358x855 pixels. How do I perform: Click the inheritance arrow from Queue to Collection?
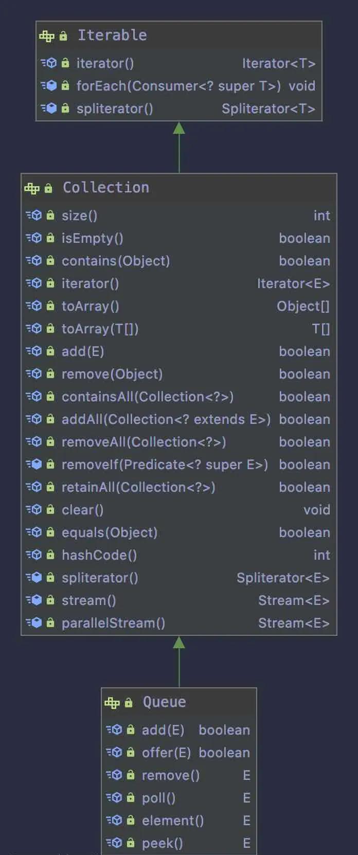[x=179, y=662]
